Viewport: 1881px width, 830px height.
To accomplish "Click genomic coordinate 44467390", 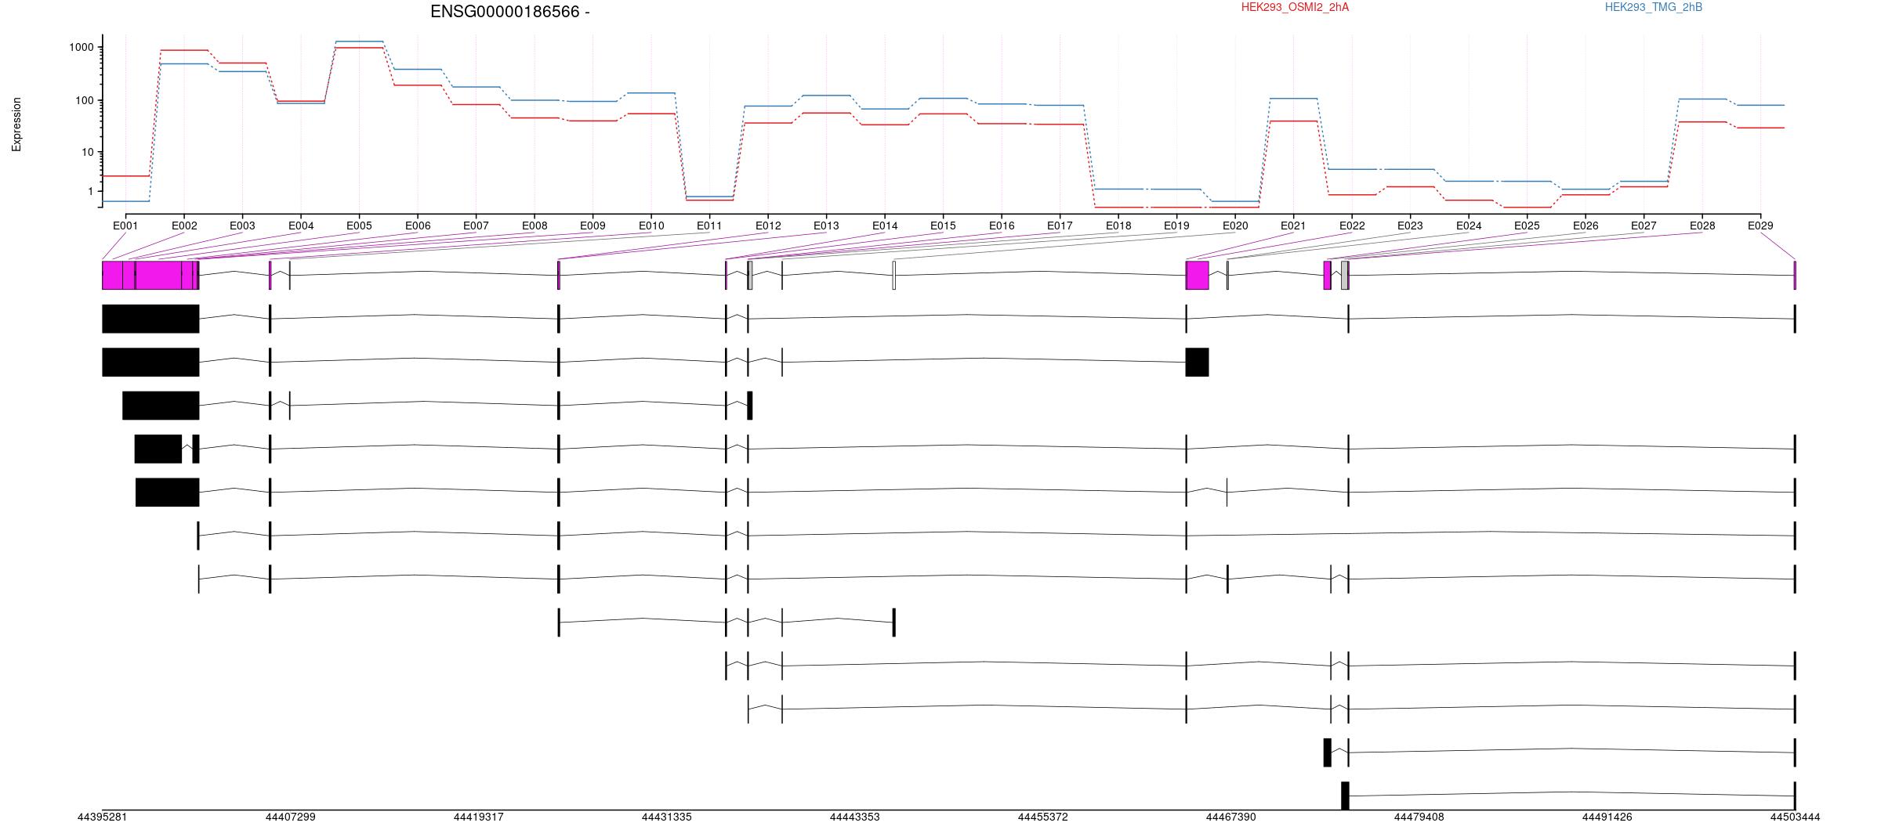I will coord(1230,817).
